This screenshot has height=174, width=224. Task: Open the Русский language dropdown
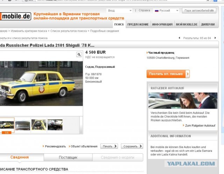(x=166, y=11)
